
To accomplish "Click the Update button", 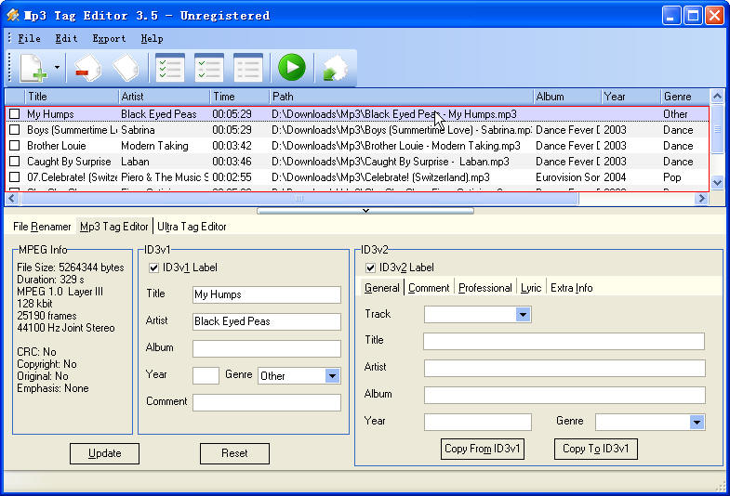I will (x=104, y=453).
